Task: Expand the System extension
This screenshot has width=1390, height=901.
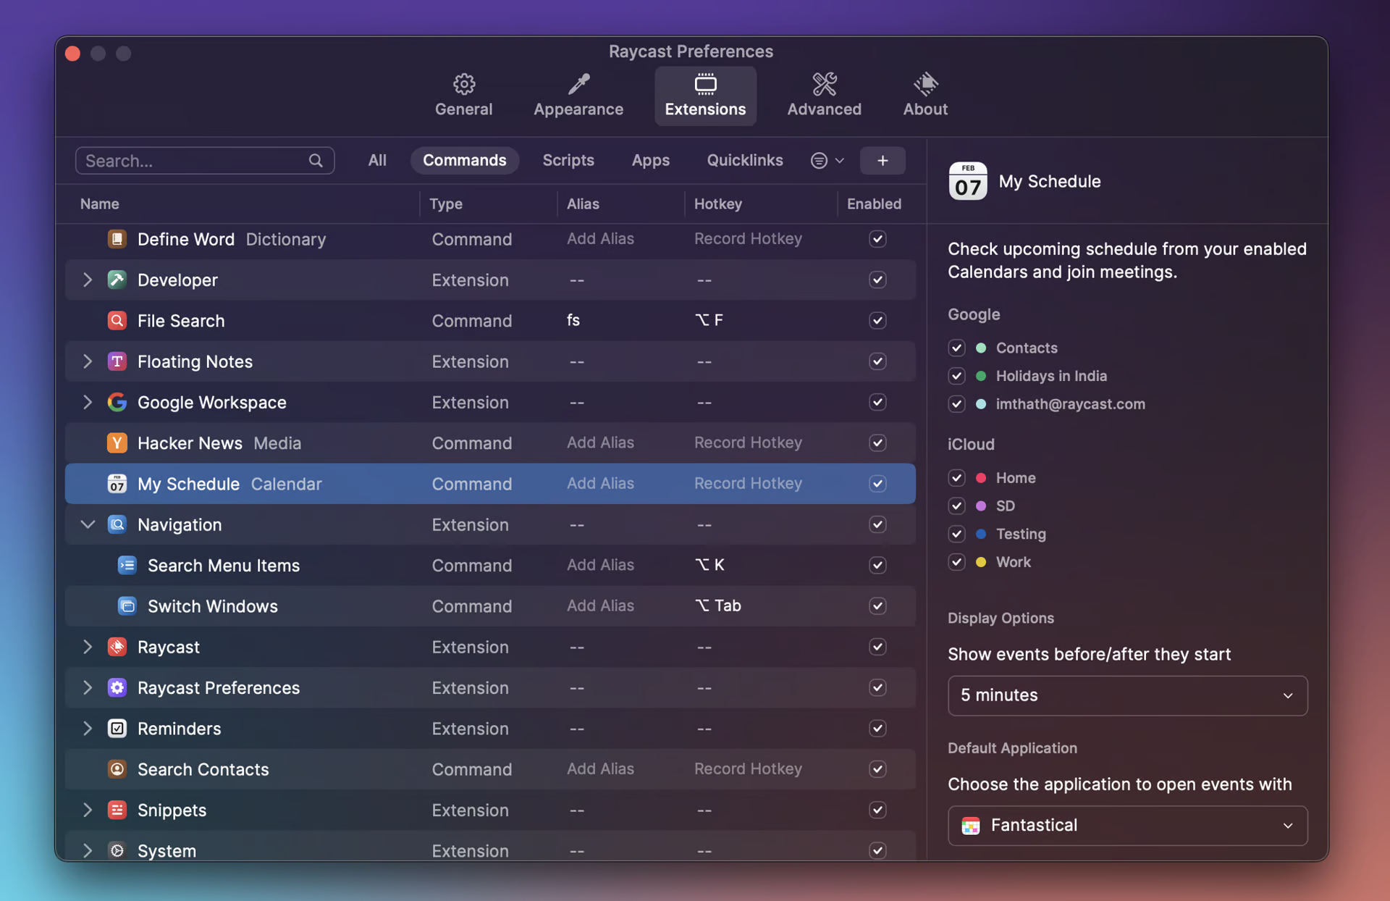Action: click(x=88, y=850)
